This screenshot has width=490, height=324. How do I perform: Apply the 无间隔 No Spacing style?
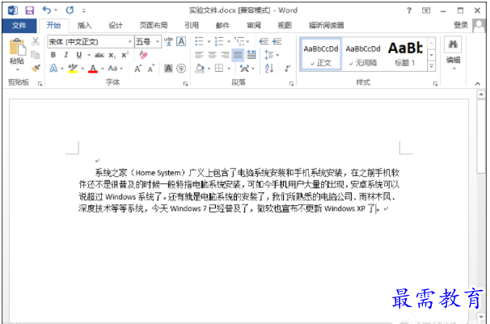(363, 55)
